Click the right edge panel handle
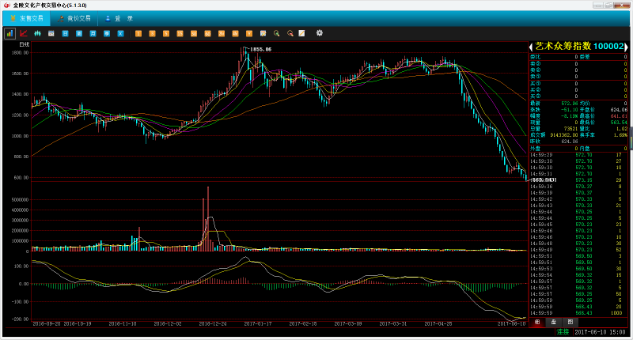The height and width of the screenshot is (340, 633). 631,138
